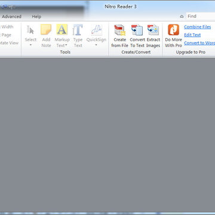Screen dimensions: 215x215
Task: Click inside the Find search field
Action: coord(201,16)
